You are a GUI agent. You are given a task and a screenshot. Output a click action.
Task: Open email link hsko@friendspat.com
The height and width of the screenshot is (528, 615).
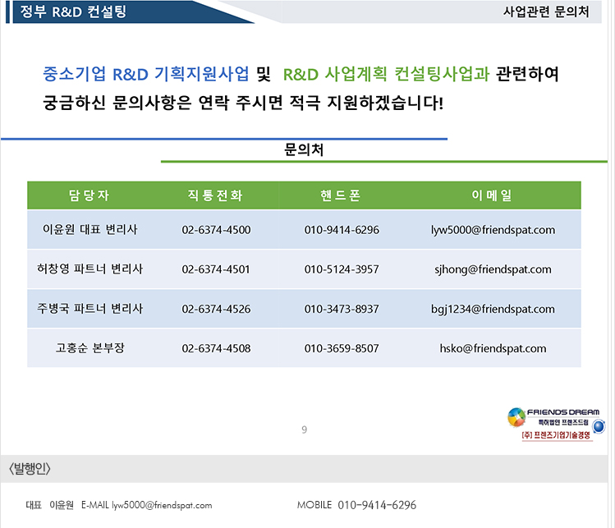click(x=493, y=348)
